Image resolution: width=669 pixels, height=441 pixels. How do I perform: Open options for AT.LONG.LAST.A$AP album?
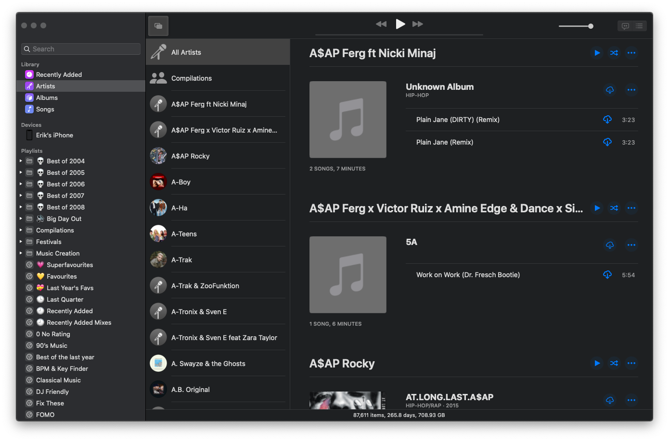[631, 400]
